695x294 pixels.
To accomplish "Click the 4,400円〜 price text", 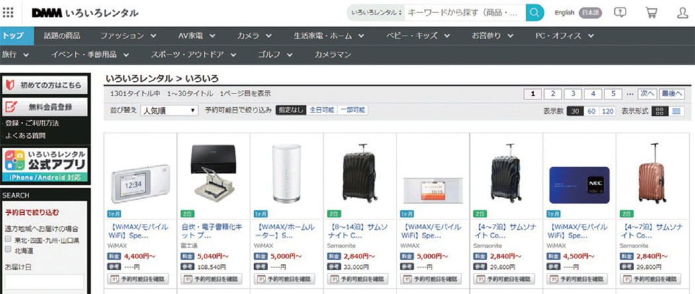I will point(140,256).
